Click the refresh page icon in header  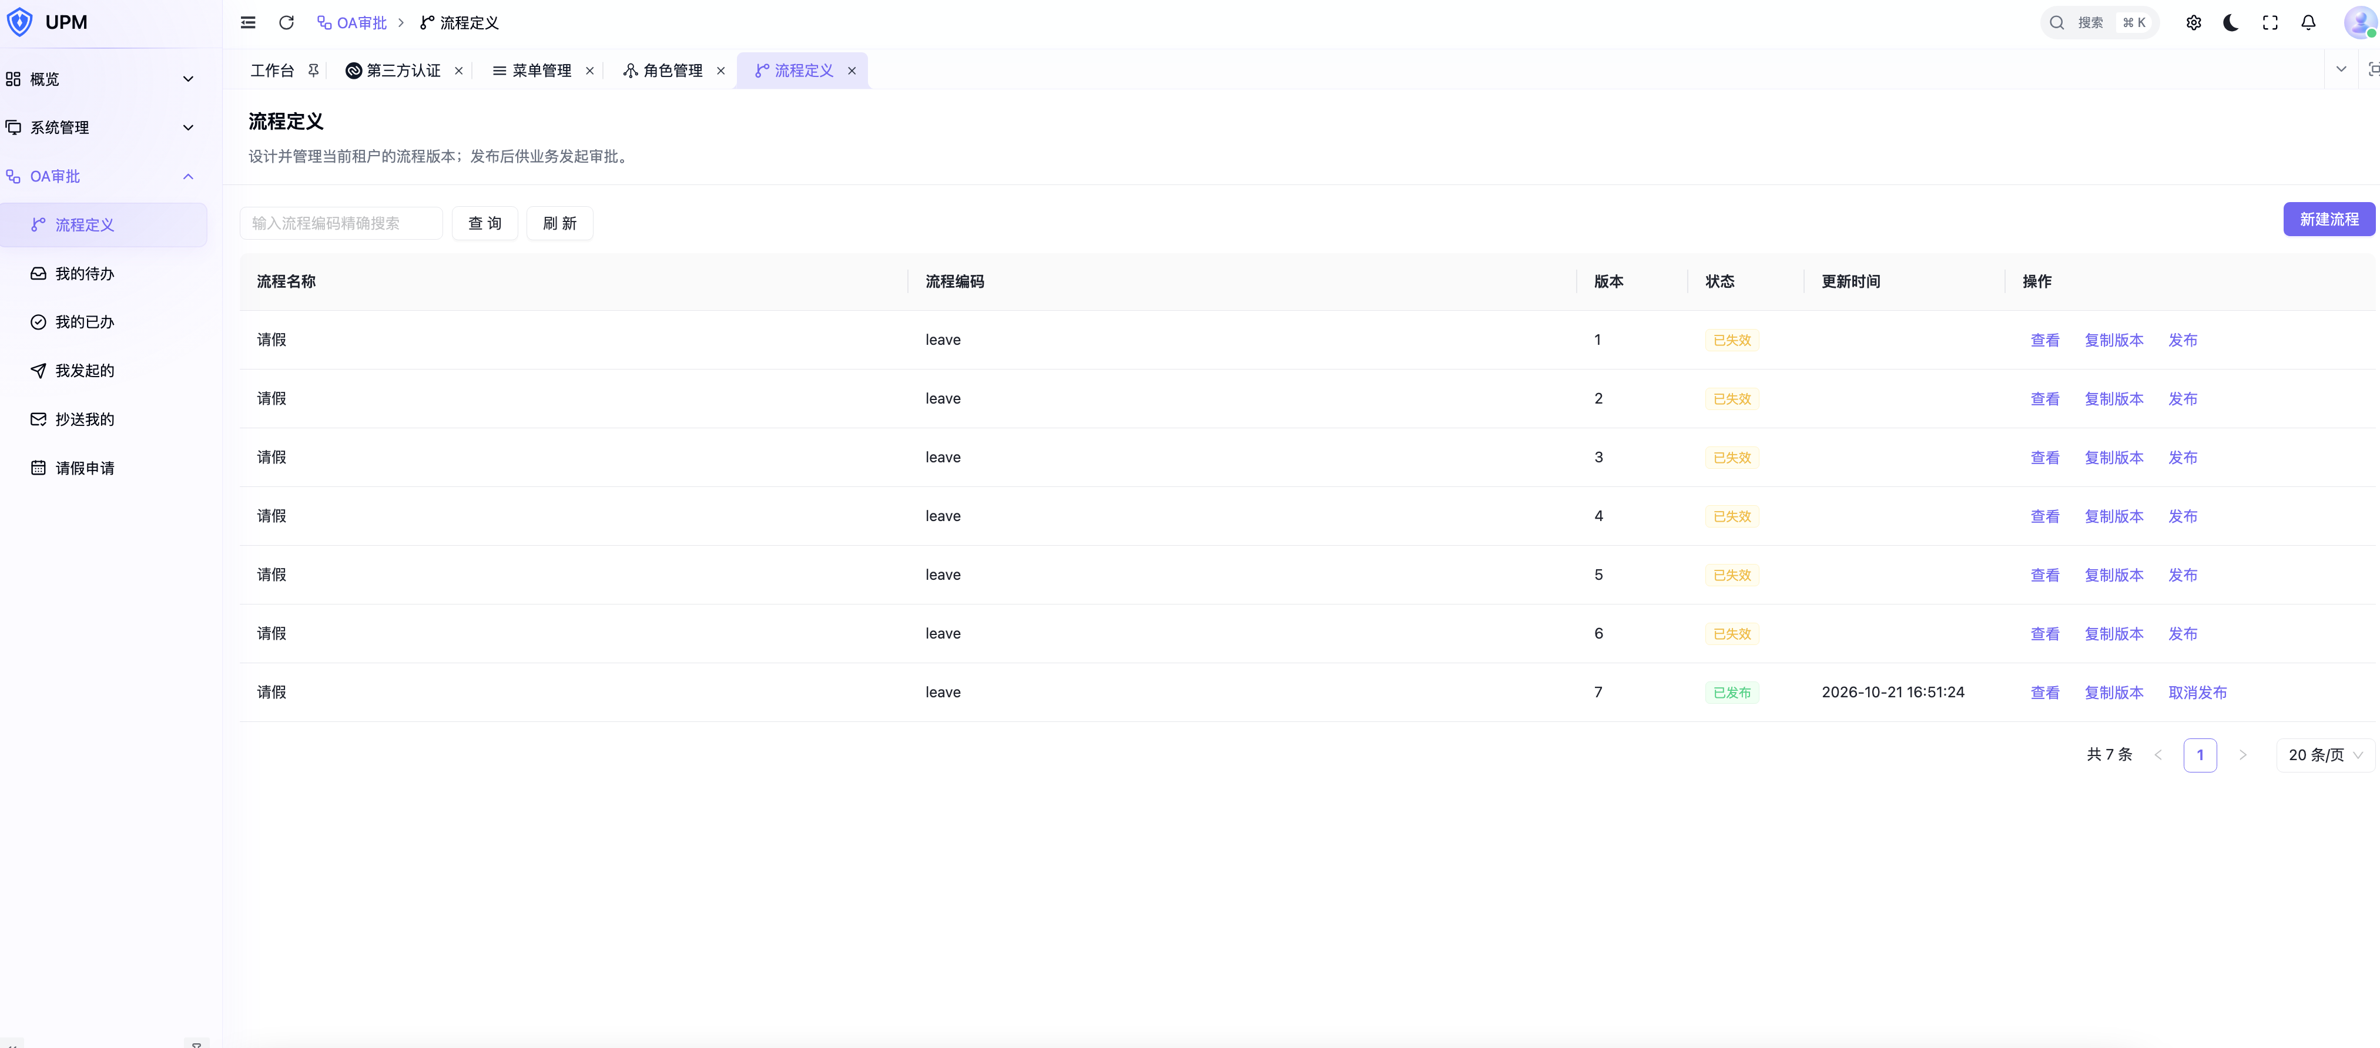pyautogui.click(x=286, y=22)
